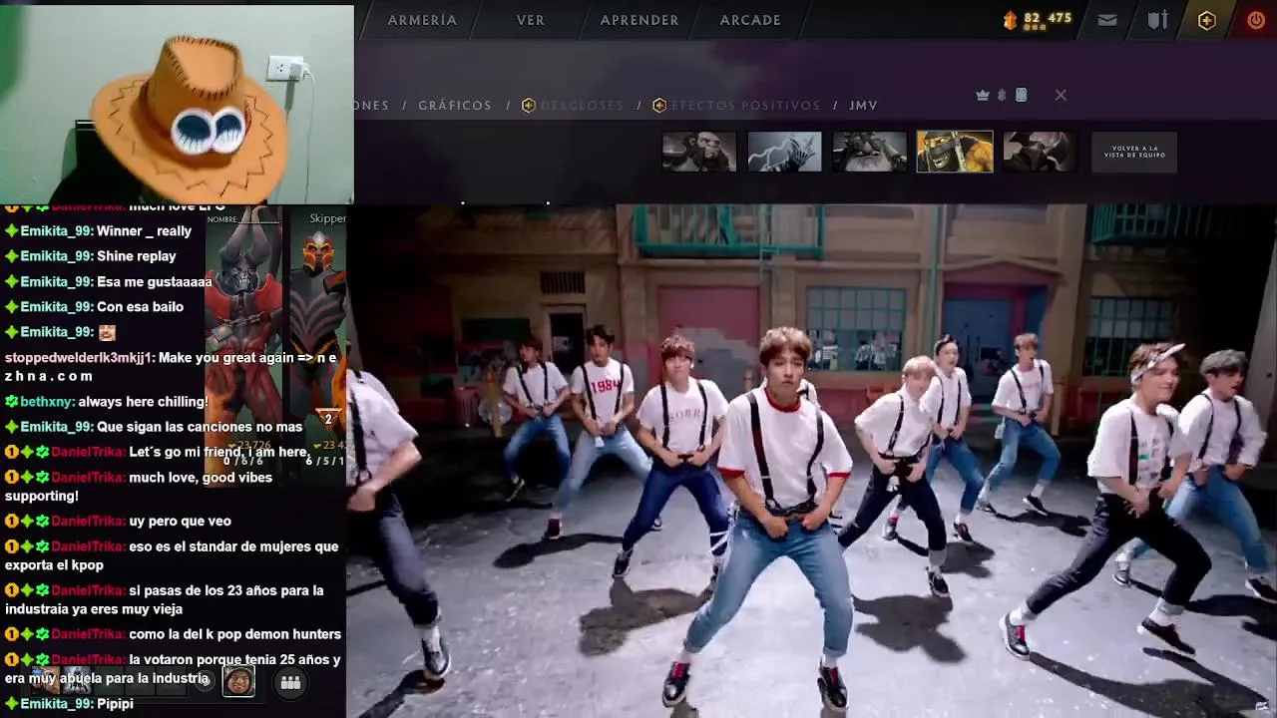
Task: Open the DESGLOSES section
Action: [582, 106]
